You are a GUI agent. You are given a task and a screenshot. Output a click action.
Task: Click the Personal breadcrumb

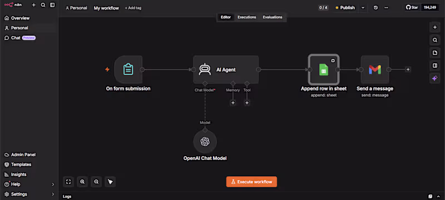point(76,8)
